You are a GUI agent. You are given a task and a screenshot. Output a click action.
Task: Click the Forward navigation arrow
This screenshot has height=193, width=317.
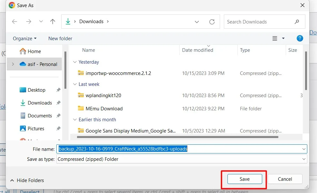click(29, 22)
